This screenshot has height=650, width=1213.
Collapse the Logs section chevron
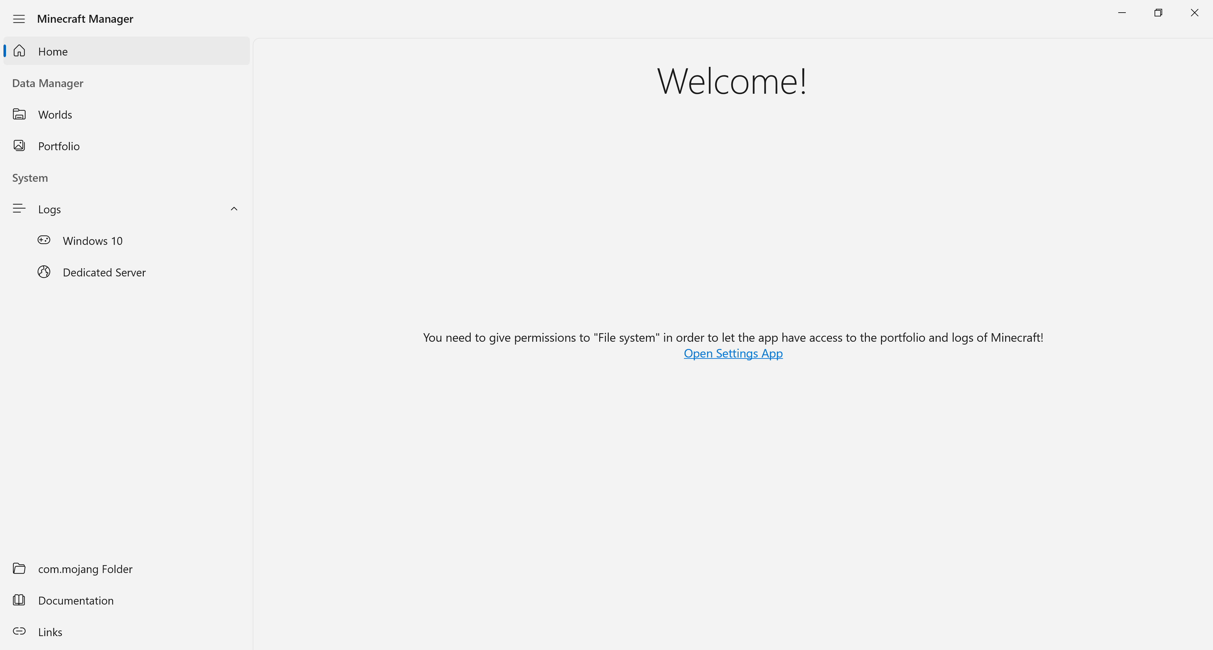pos(234,209)
